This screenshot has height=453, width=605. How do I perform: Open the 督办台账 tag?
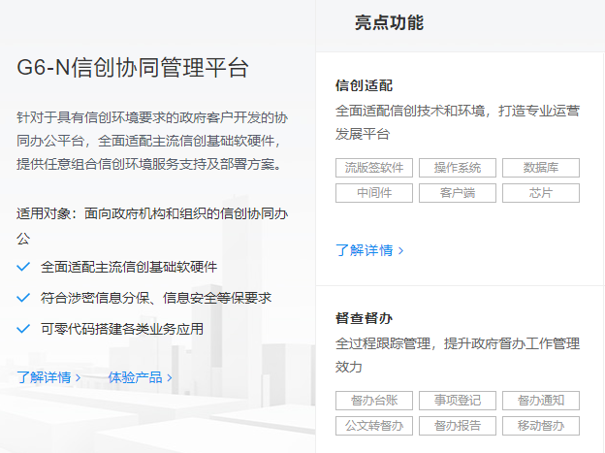tap(374, 401)
